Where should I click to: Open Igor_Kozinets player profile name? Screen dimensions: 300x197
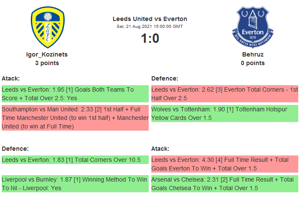click(47, 54)
